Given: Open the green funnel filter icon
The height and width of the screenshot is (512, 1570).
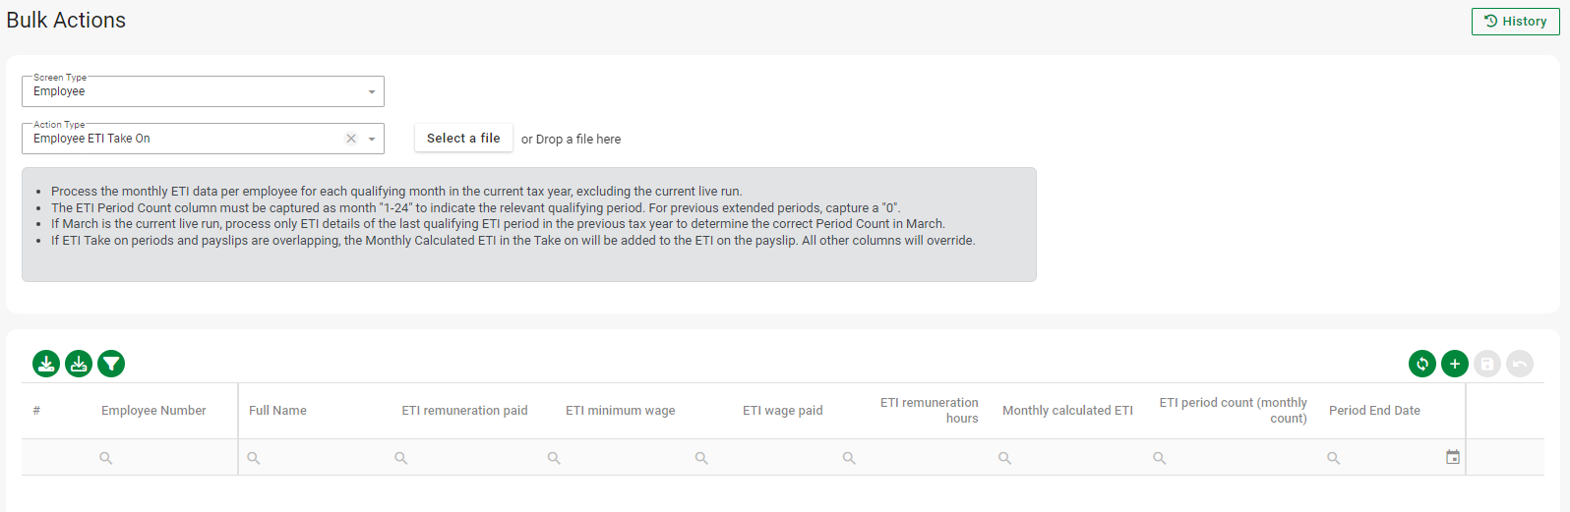Looking at the screenshot, I should coord(111,364).
